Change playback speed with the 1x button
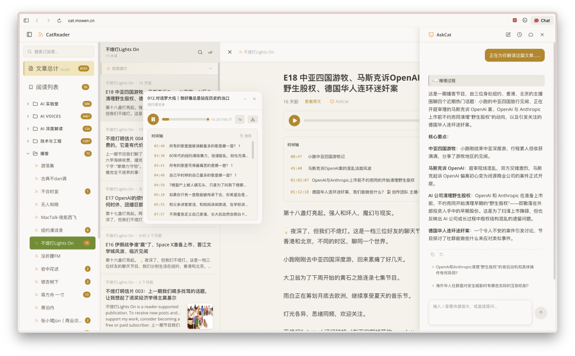575x356 pixels. click(x=240, y=119)
